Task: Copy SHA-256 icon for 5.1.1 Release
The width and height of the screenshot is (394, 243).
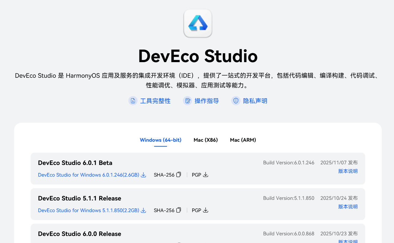Action: [x=179, y=210]
